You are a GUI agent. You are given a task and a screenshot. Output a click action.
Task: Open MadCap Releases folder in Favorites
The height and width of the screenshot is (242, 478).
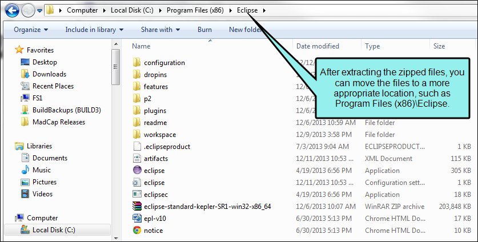[58, 122]
